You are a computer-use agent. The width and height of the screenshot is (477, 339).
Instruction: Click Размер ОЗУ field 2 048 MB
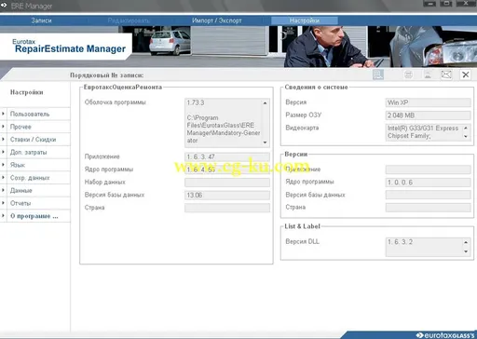point(428,115)
